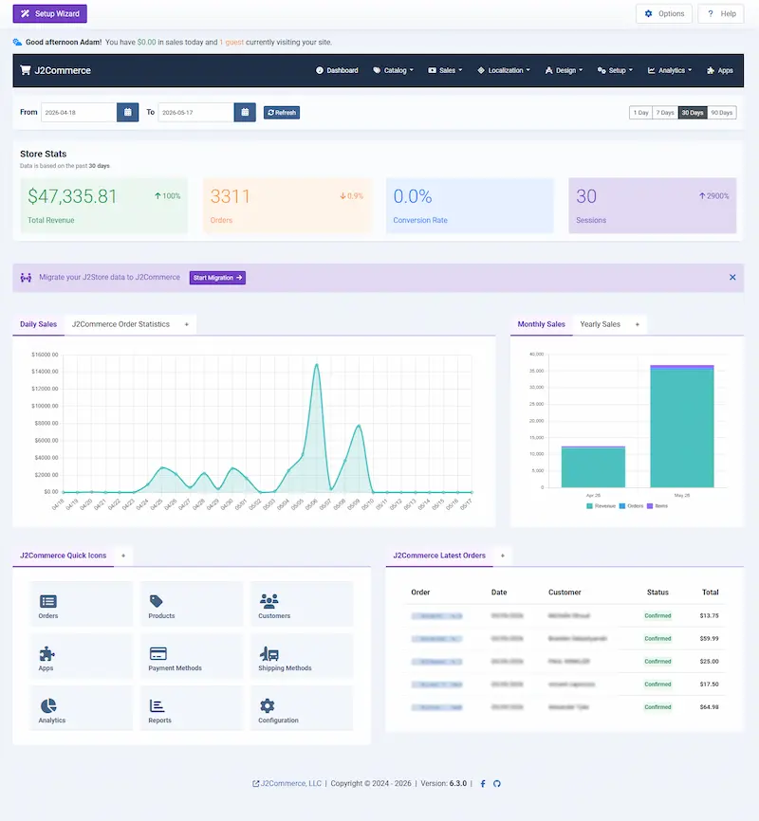Image resolution: width=759 pixels, height=821 pixels.
Task: Select the J2Commerce Quick Icons tab
Action: (x=63, y=556)
